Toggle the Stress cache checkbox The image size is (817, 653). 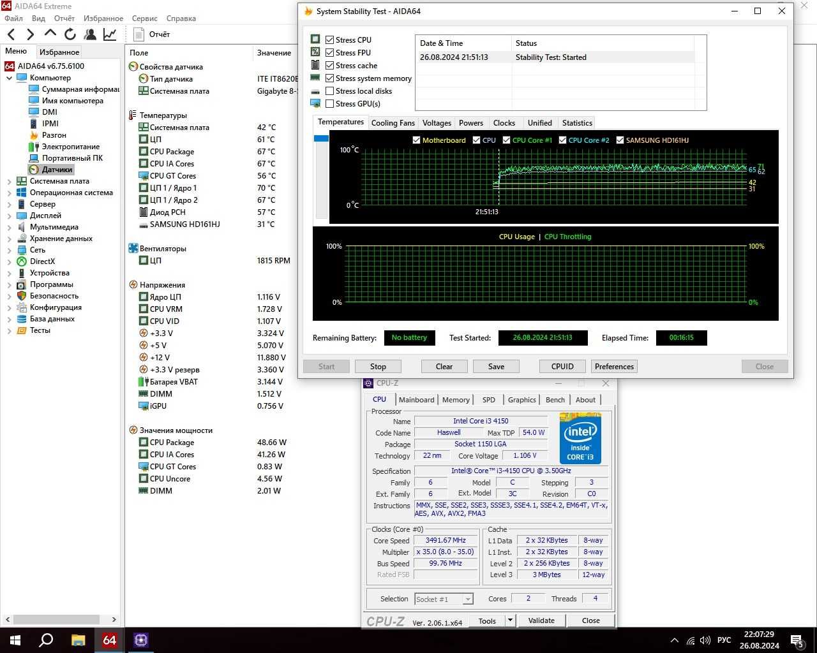[x=330, y=65]
